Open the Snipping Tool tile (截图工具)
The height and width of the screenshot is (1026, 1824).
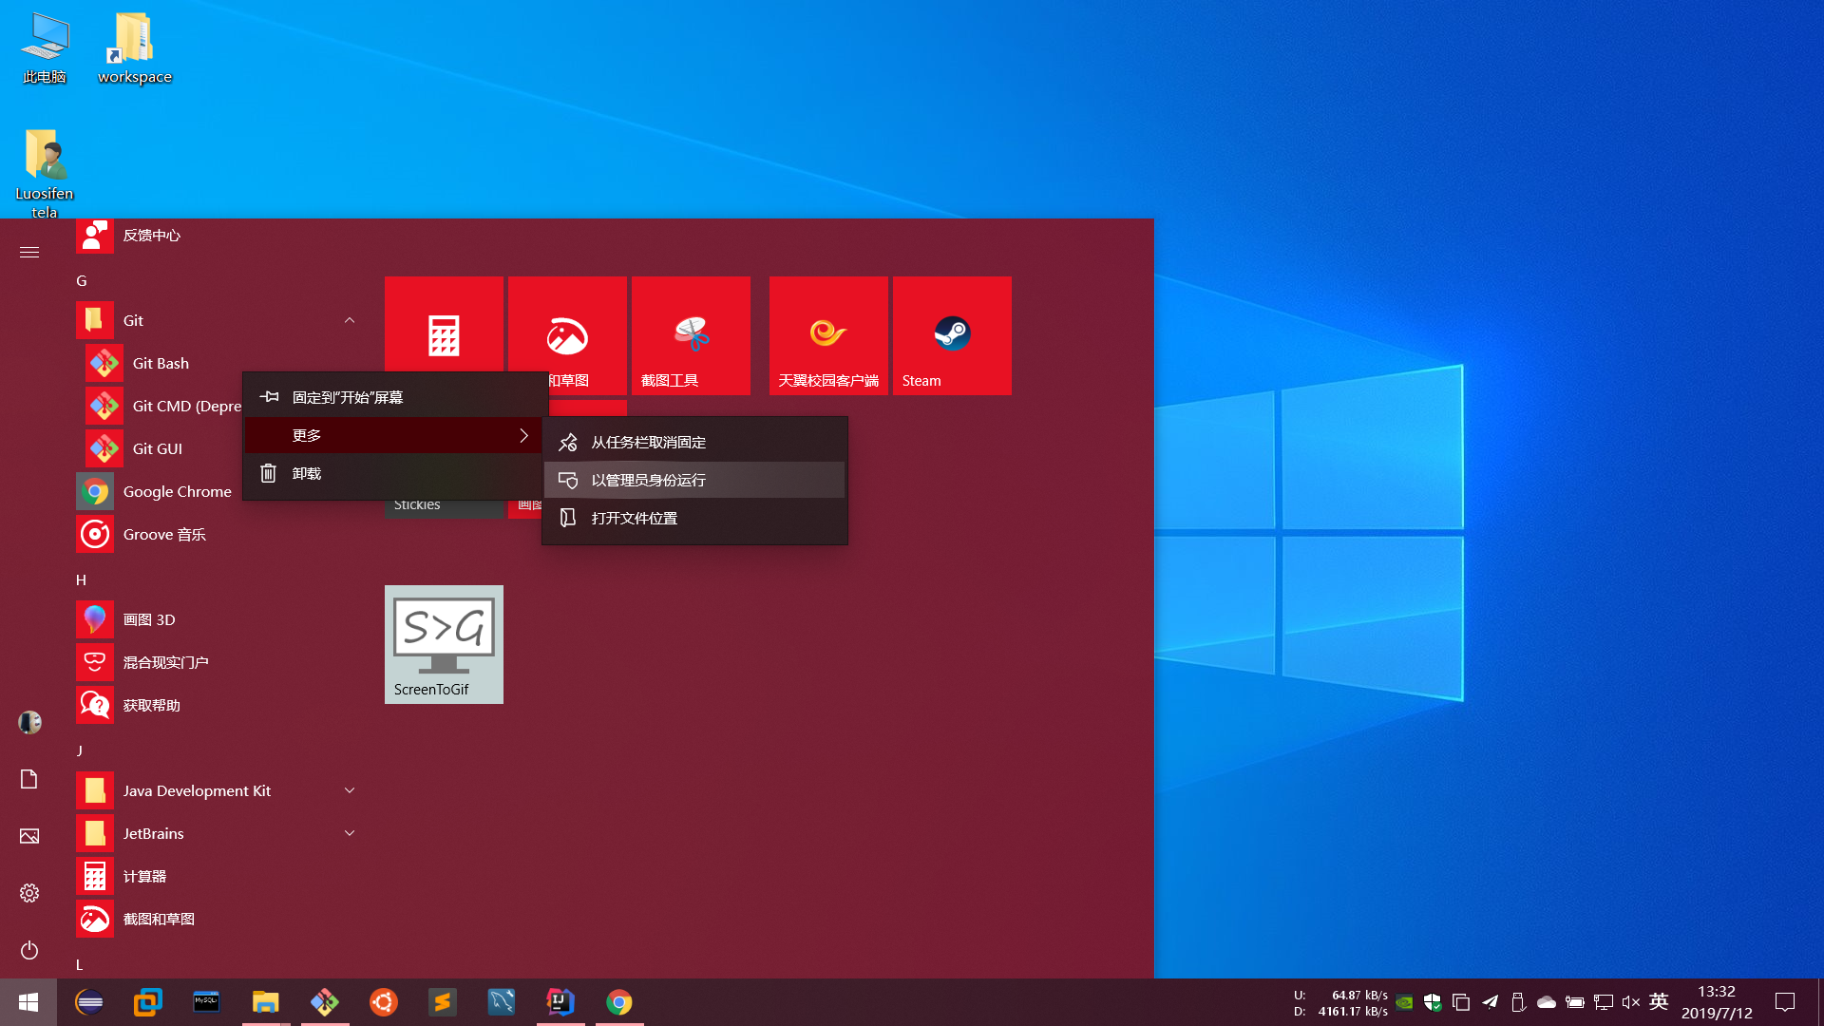(x=691, y=335)
